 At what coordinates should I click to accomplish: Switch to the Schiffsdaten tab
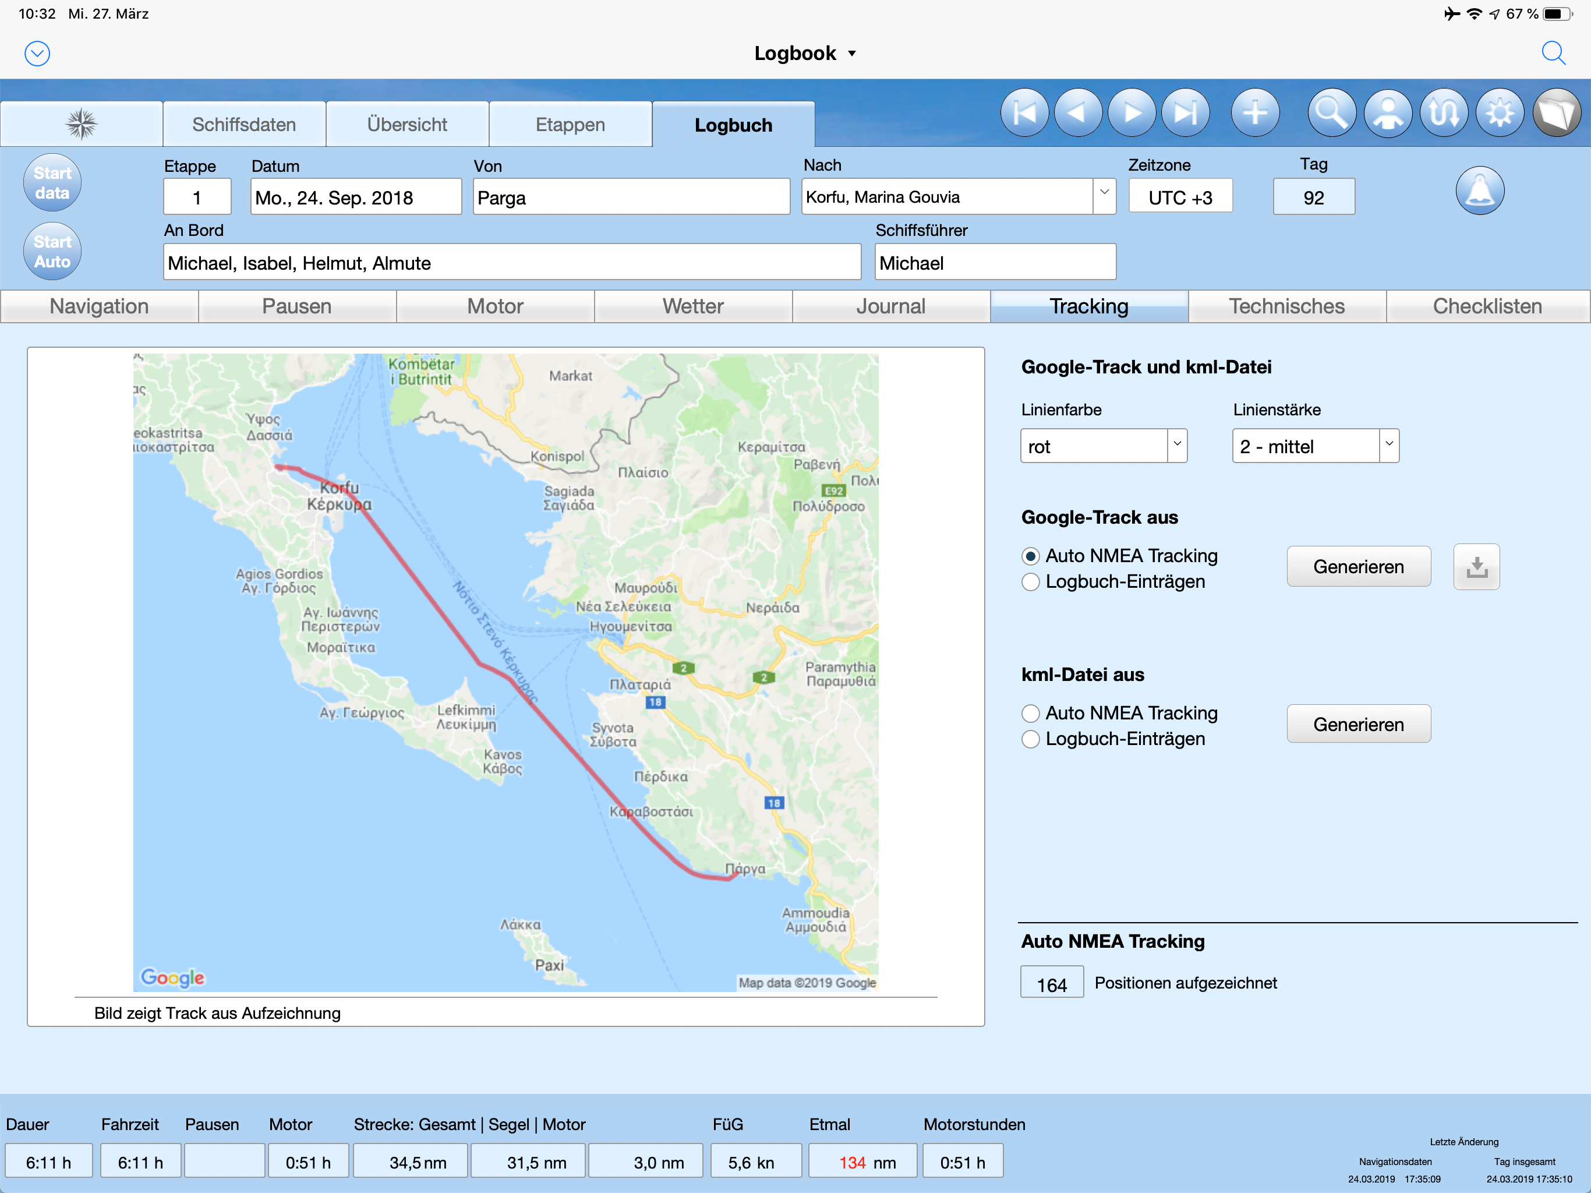click(244, 125)
